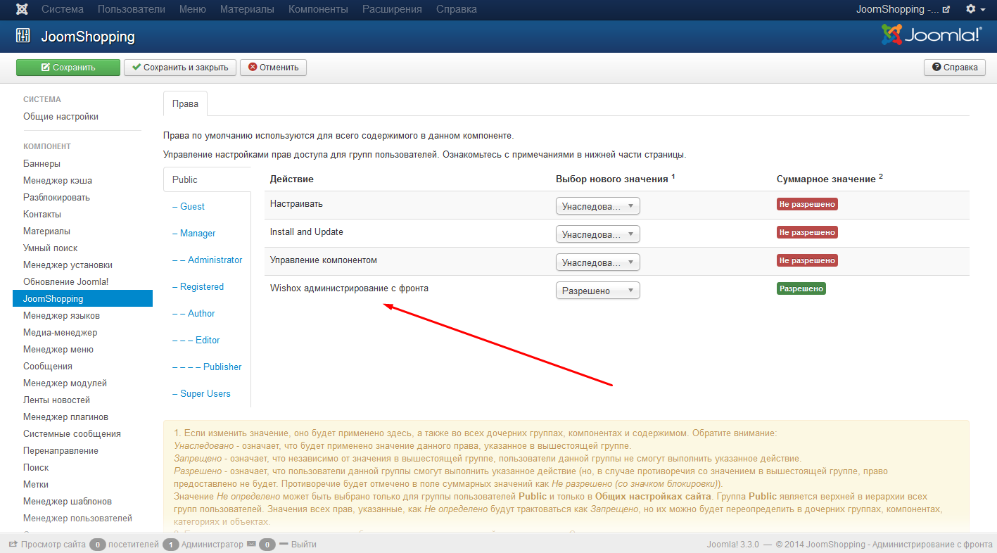Click the JoomShopping component icon in the header
The image size is (997, 553).
(23, 36)
